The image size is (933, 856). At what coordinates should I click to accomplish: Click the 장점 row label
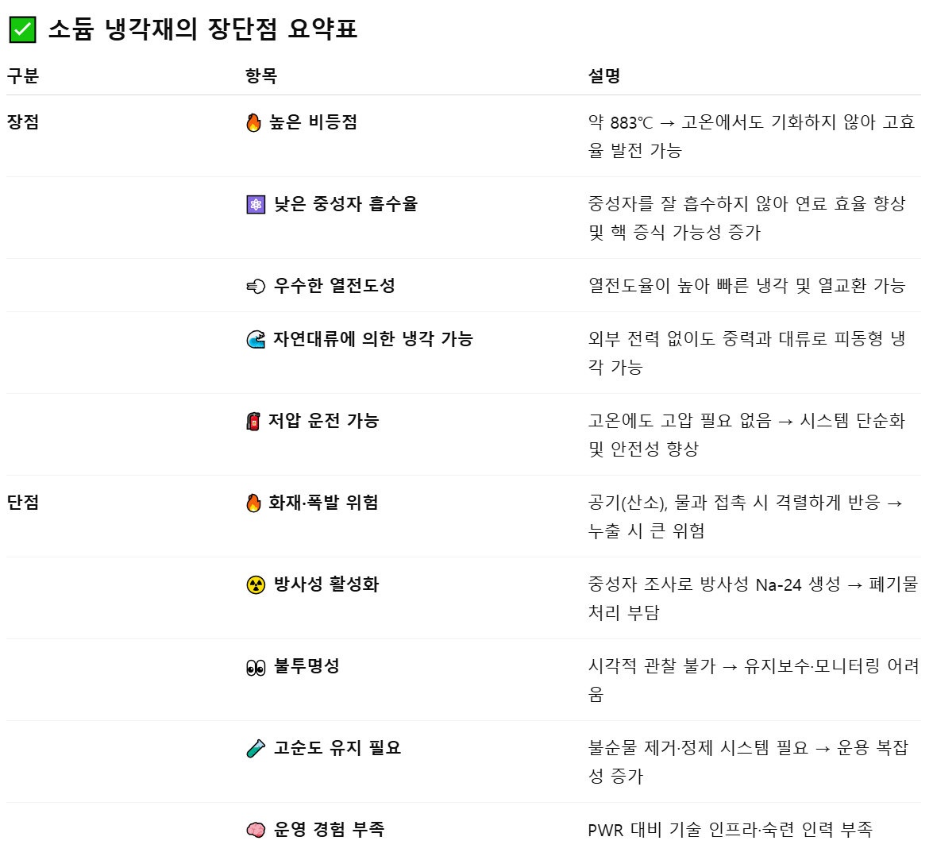[x=22, y=122]
